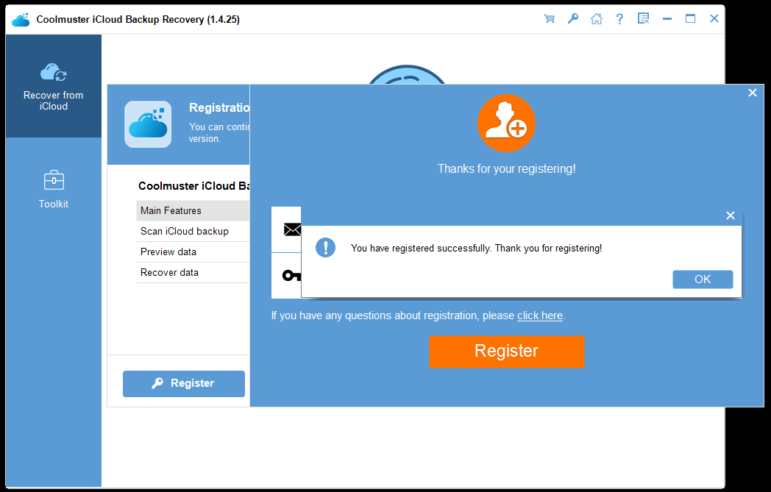Image resolution: width=771 pixels, height=492 pixels.
Task: Select the Preview data row
Action: (x=193, y=252)
